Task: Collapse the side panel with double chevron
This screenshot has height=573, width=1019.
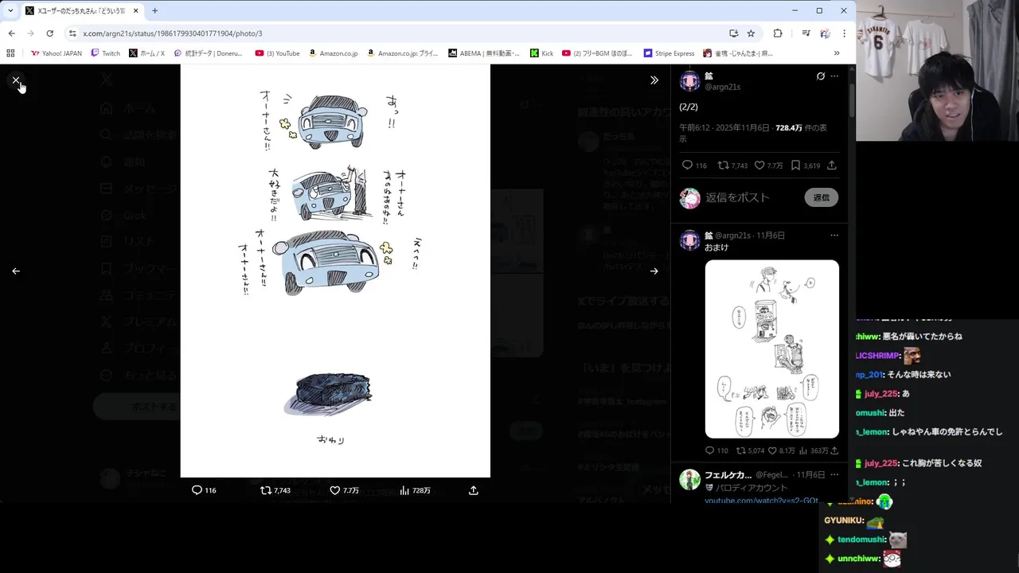Action: [654, 80]
